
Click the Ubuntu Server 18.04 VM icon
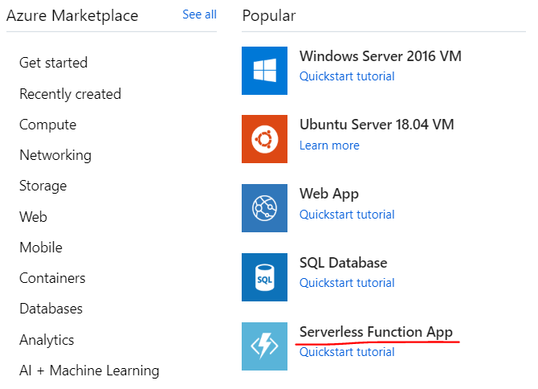264,139
